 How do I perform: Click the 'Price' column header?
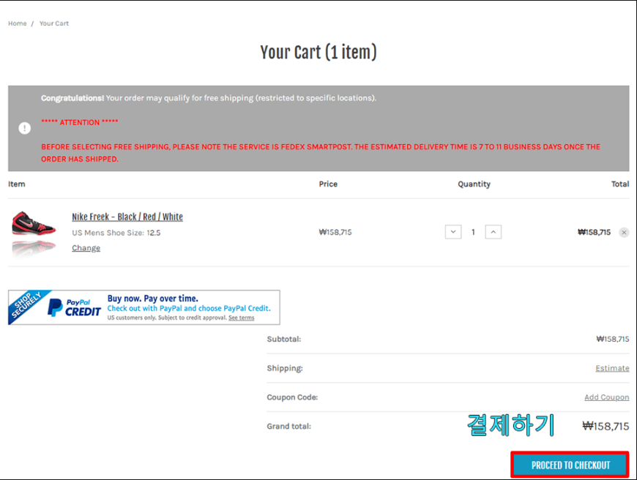click(x=328, y=184)
